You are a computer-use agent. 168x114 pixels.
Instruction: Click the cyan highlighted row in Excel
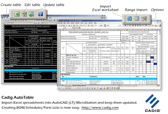(109, 79)
